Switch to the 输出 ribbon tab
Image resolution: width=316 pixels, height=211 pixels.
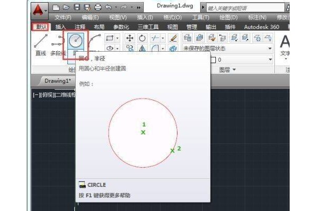(211, 27)
